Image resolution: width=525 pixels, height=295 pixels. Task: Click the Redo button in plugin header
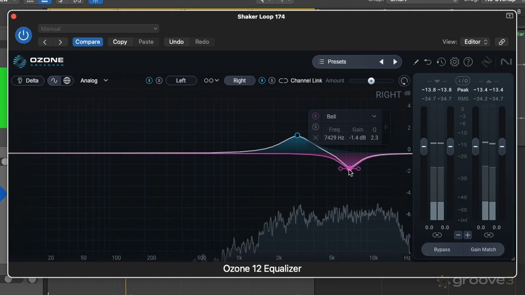coord(202,42)
